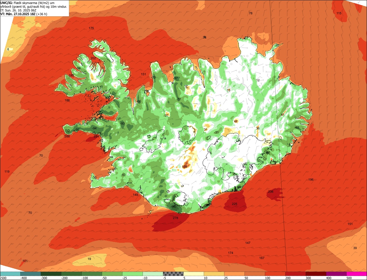Select the light green -25 to -10 swatch
The height and width of the screenshot is (280, 367).
coord(132,274)
